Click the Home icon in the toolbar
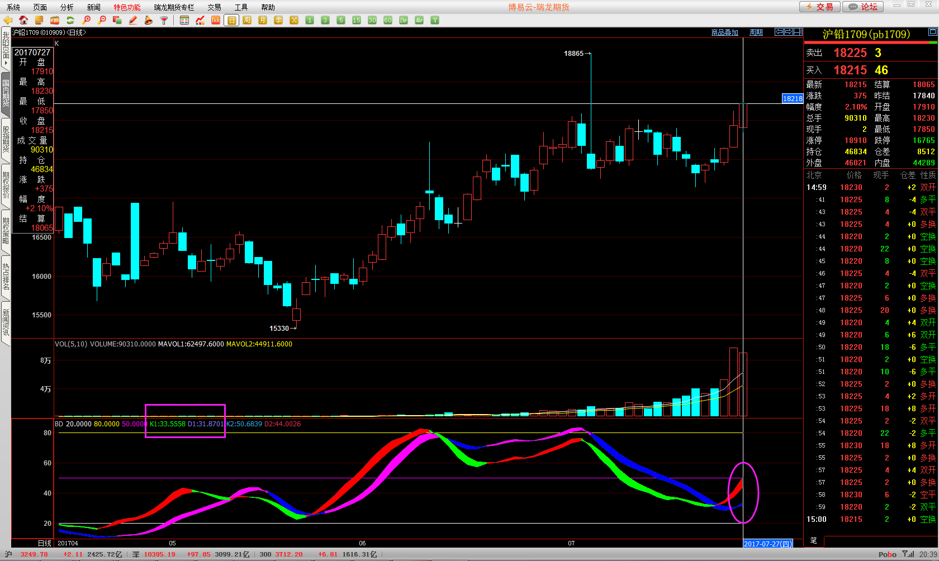Viewport: 939px width, 561px height. pos(23,20)
